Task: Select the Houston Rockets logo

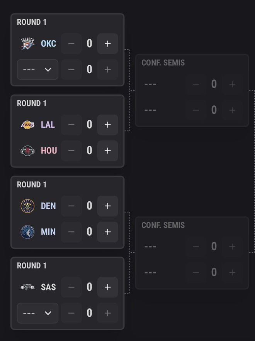Action: (27, 150)
